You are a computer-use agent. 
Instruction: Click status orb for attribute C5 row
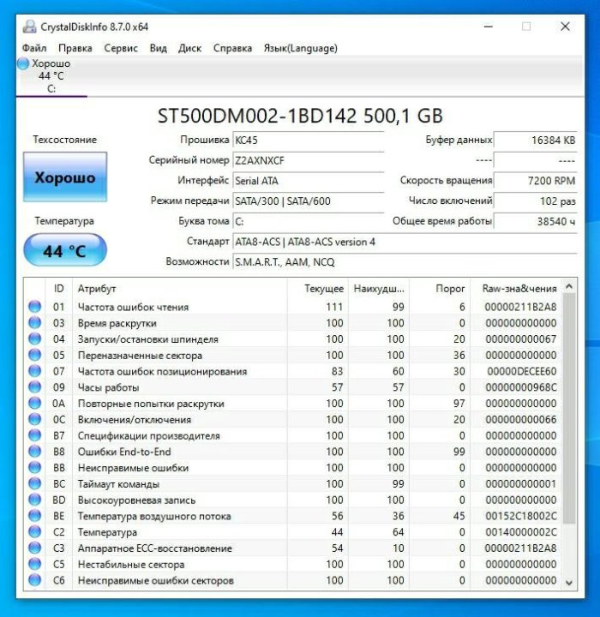(x=34, y=565)
